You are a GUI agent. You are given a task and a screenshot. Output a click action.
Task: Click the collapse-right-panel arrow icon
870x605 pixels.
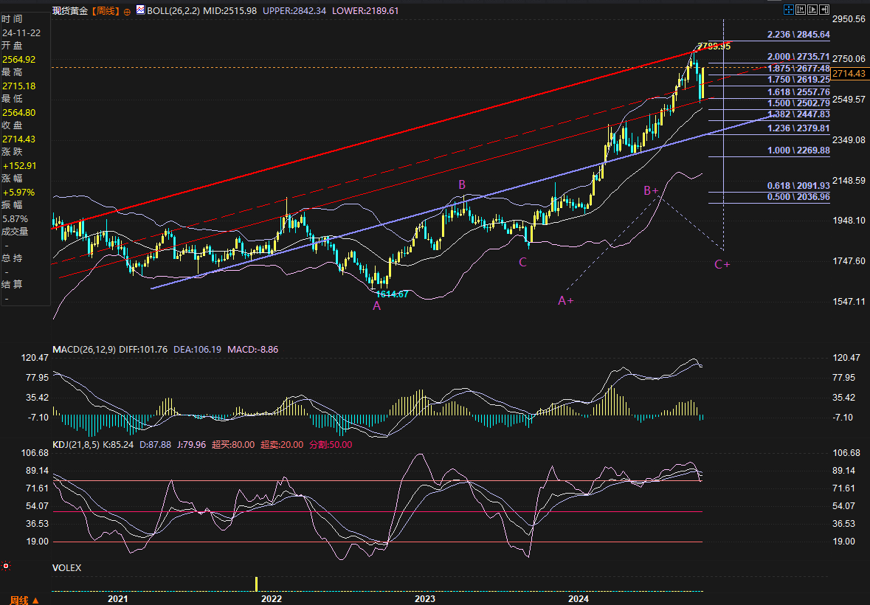tap(825, 10)
